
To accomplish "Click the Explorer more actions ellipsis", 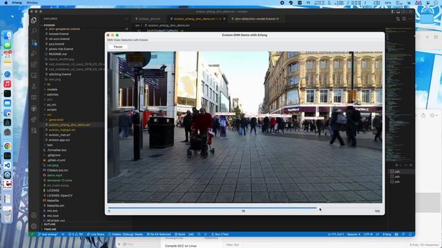I will (x=126, y=19).
